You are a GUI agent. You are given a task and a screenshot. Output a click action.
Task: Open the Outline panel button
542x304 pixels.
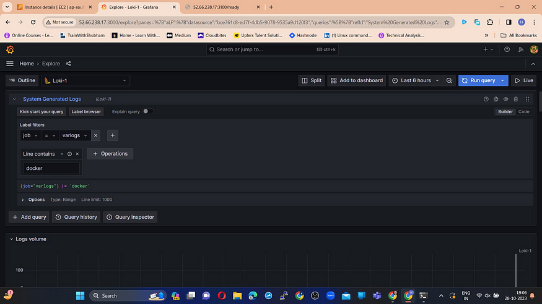point(22,80)
